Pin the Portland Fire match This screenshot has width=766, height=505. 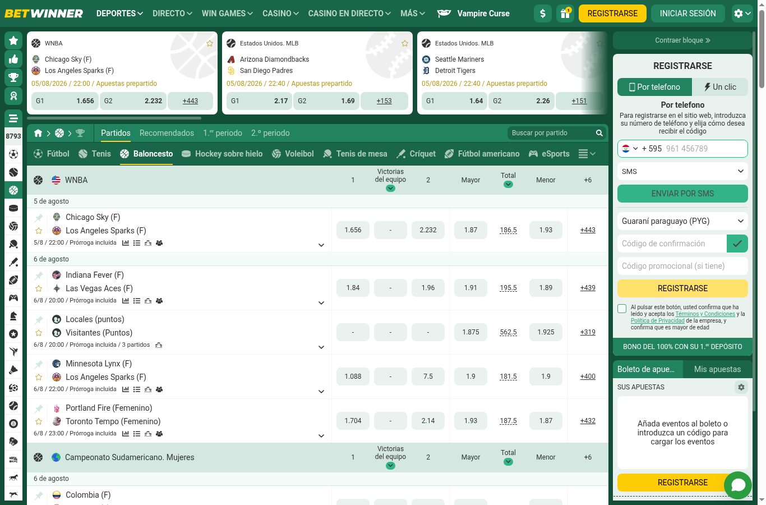click(39, 408)
